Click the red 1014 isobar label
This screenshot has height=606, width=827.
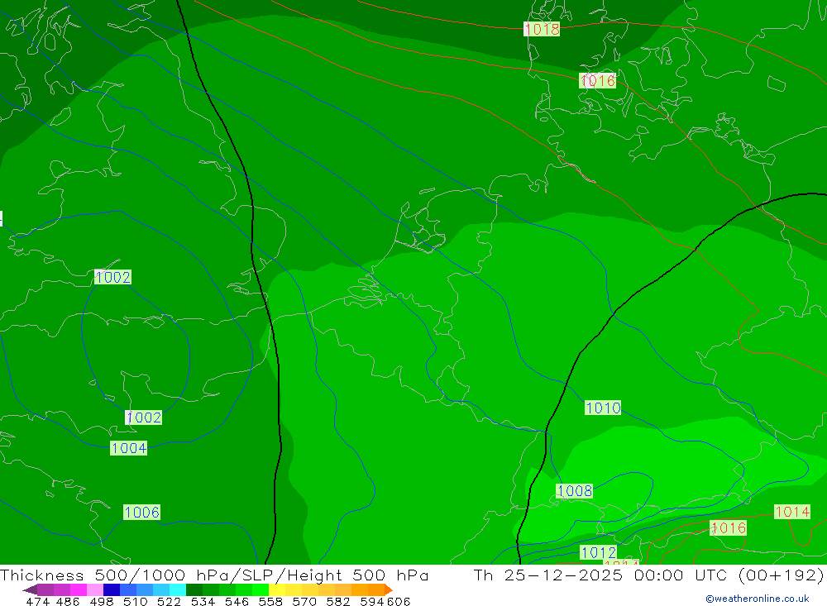(792, 512)
